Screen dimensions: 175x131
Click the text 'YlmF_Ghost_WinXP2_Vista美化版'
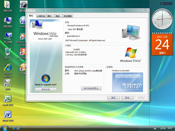(x=88, y=71)
